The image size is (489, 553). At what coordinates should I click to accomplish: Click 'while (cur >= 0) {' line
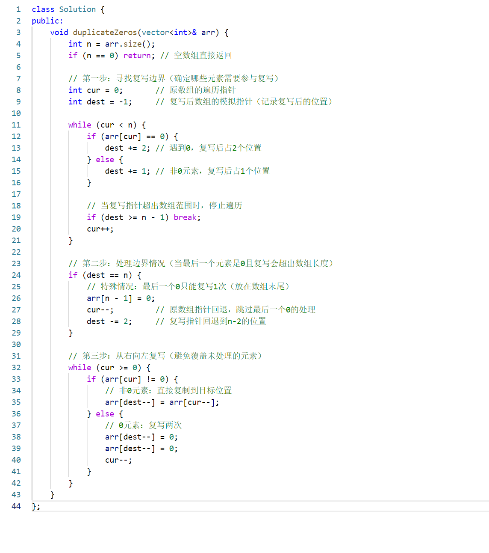[x=109, y=368]
